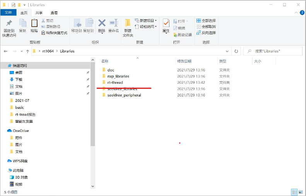
Task: Select Quick access (快速访问) in sidebar
Action: pos(46,66)
